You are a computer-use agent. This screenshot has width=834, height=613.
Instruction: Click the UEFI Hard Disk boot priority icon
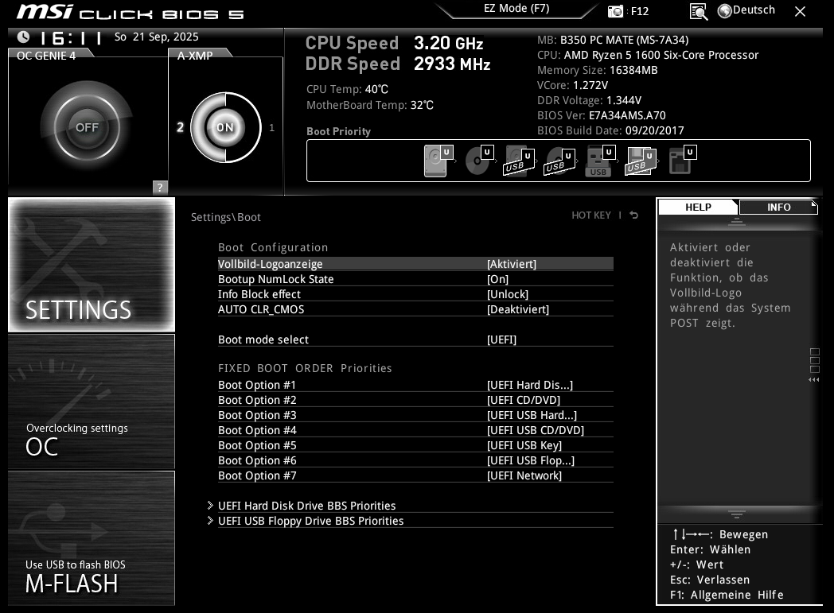click(x=438, y=161)
